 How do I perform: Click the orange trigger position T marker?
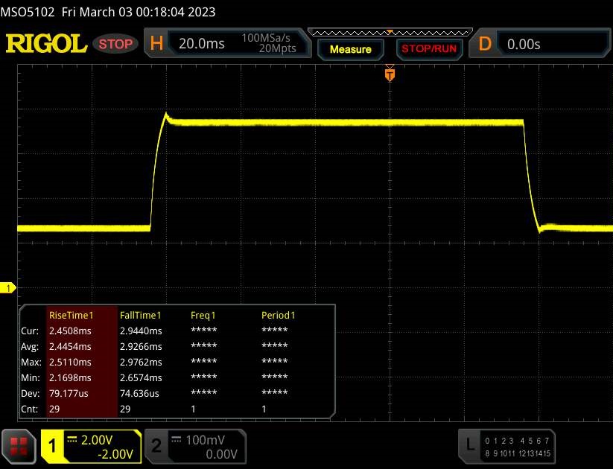click(390, 74)
